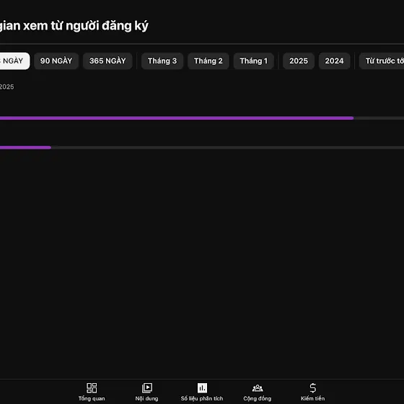Open the Tổng quan overview icon

click(92, 388)
